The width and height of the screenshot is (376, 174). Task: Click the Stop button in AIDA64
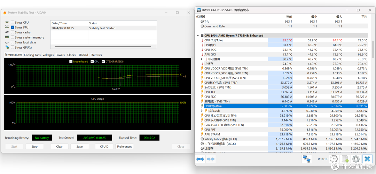click(34, 147)
